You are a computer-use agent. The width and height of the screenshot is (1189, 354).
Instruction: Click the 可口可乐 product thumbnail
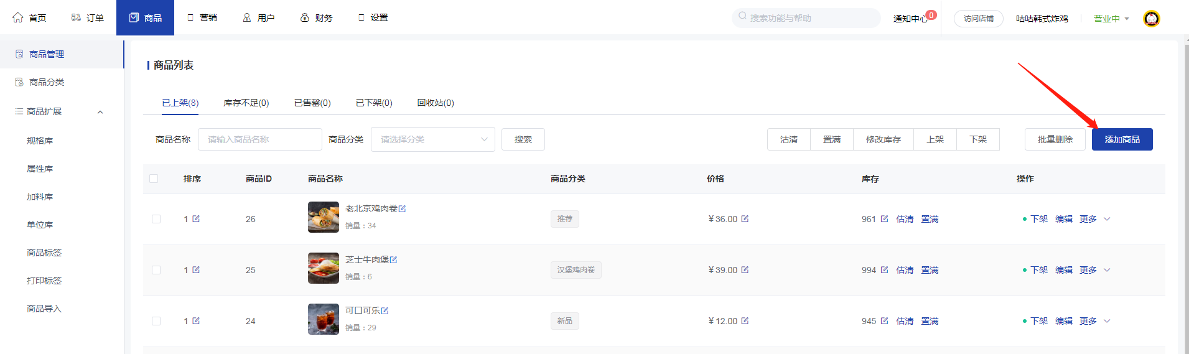[324, 319]
